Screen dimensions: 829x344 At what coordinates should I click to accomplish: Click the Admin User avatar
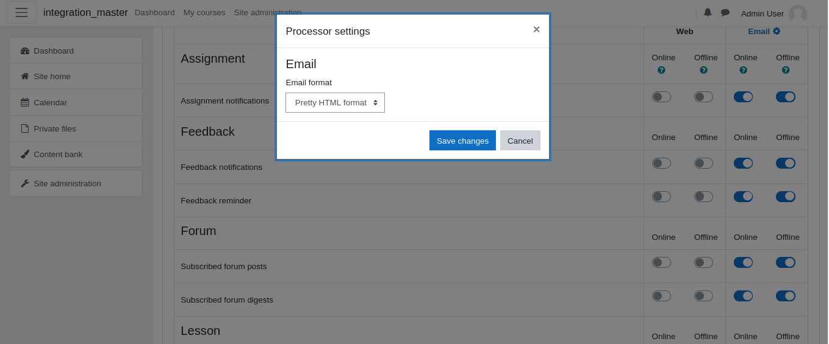(798, 14)
